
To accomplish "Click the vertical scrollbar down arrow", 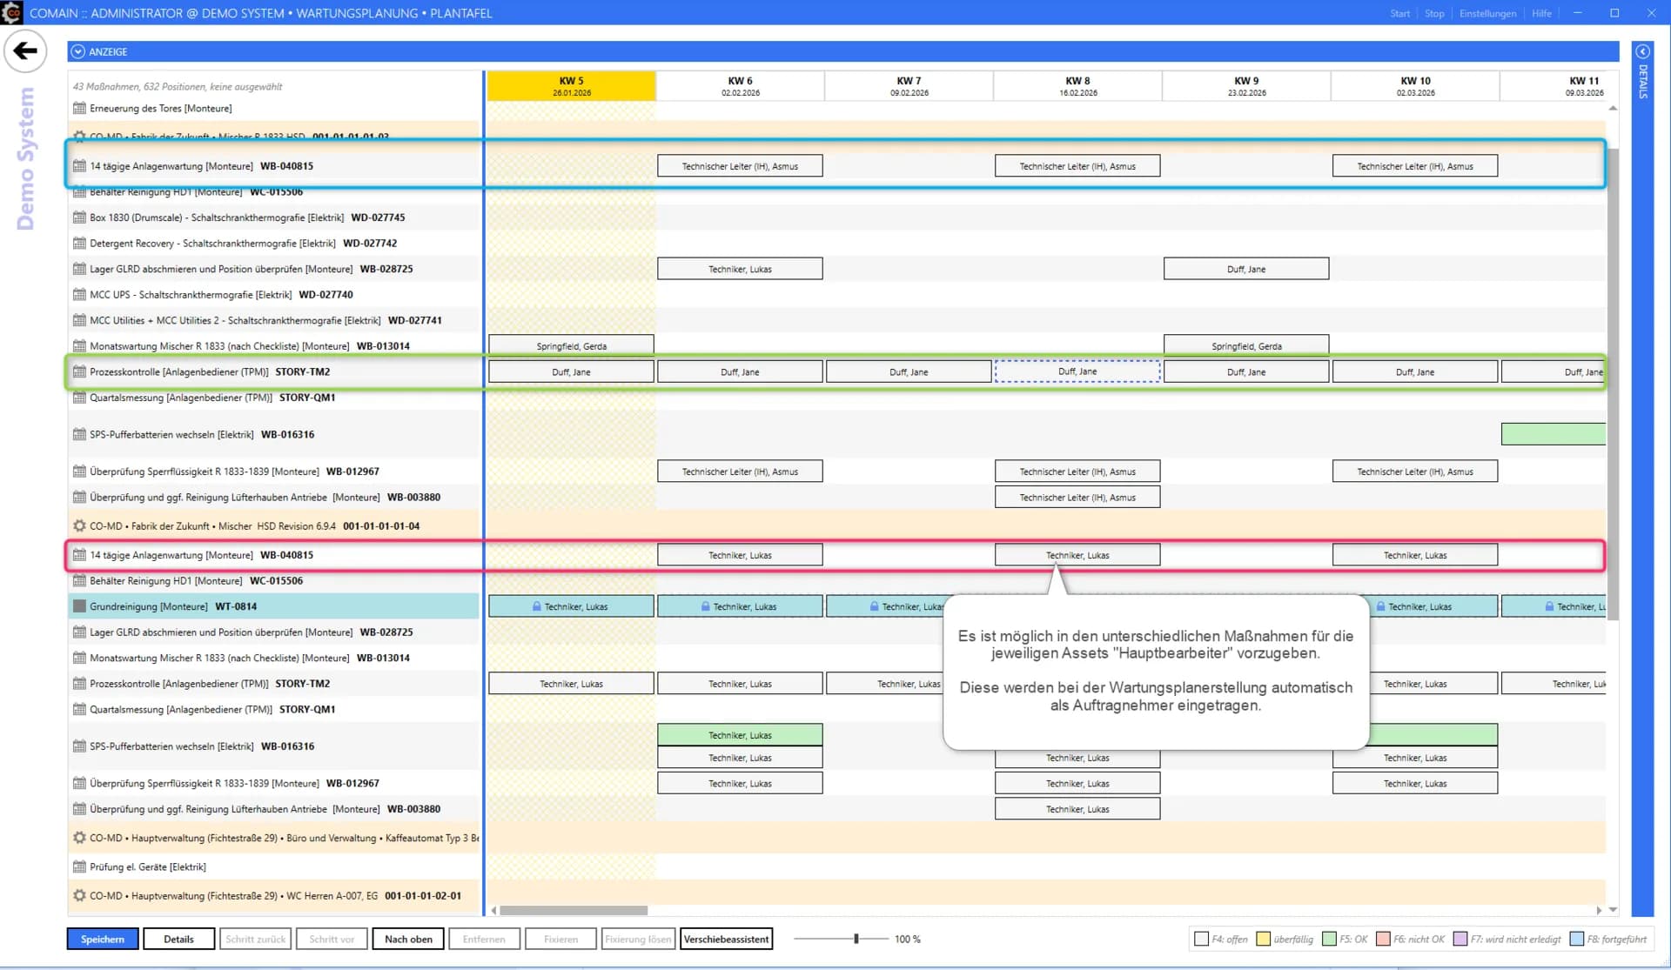I will (1613, 910).
